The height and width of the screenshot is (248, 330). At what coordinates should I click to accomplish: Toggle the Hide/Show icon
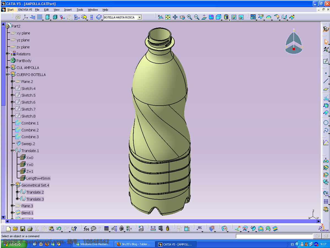coord(234,17)
